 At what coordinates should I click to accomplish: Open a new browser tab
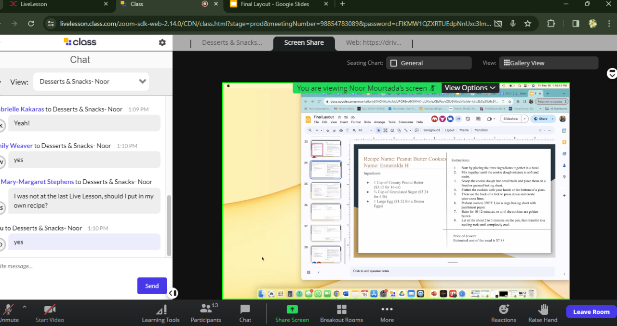(343, 4)
